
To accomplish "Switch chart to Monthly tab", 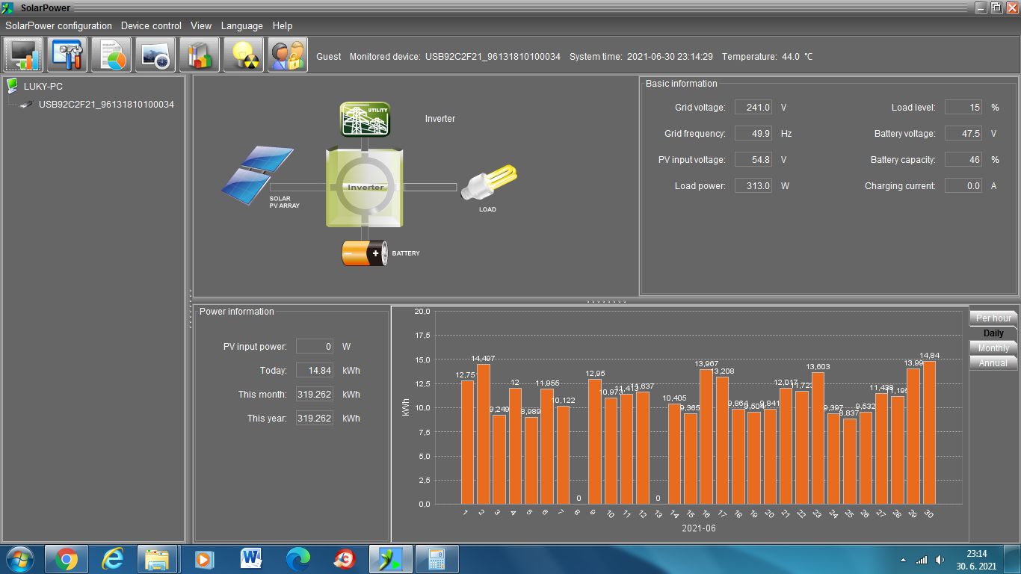I will [993, 348].
